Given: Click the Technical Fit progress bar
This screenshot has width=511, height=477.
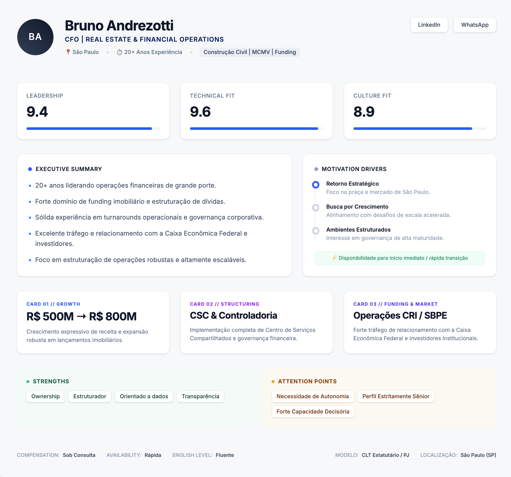Looking at the screenshot, I should click(x=256, y=129).
